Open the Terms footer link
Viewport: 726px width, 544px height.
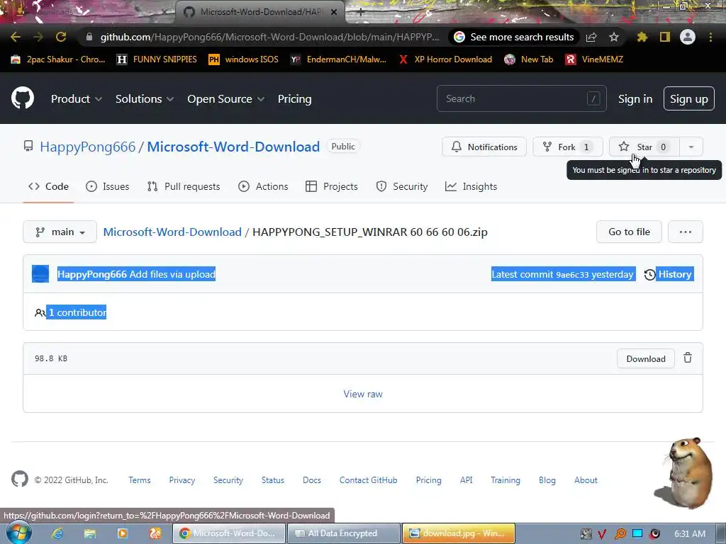[x=140, y=480]
